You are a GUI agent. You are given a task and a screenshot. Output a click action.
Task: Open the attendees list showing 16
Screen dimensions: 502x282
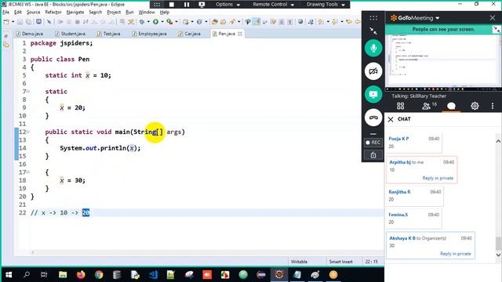[429, 106]
